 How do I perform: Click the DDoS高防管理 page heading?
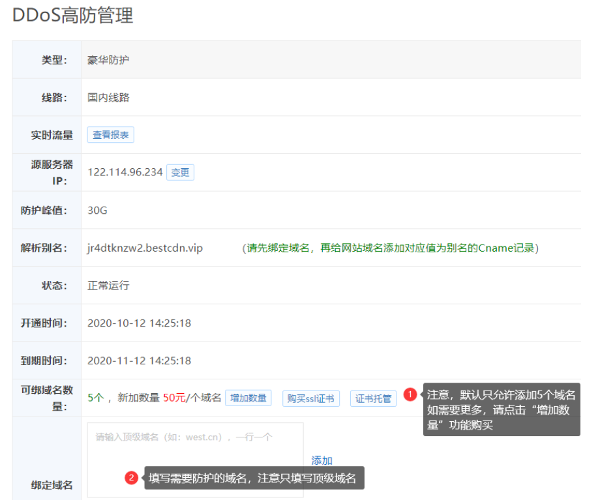tap(73, 16)
